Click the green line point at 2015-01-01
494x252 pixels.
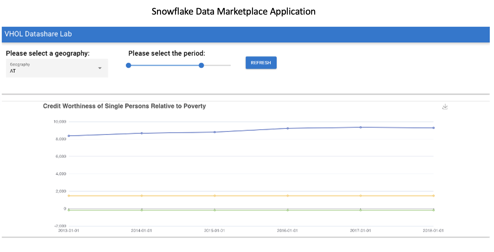coord(215,210)
